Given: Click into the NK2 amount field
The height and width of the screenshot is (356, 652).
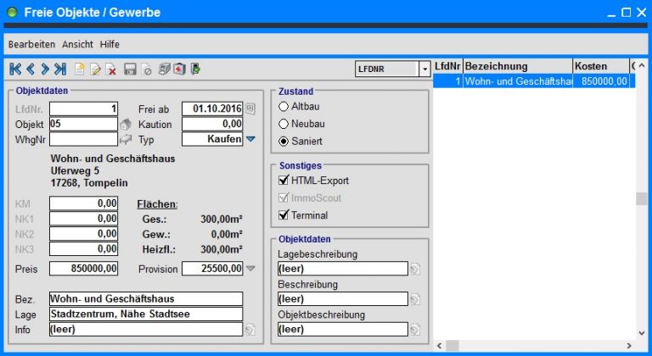Looking at the screenshot, I should [x=83, y=234].
